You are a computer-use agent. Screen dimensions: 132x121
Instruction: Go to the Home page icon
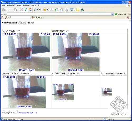coord(30,10)
